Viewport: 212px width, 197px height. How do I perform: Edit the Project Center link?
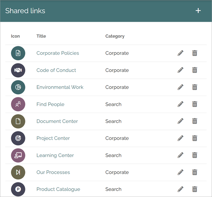(181, 138)
